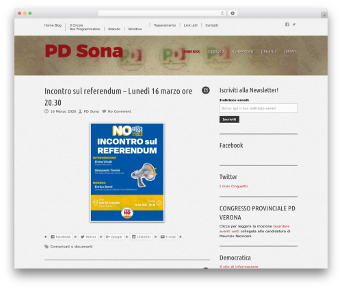The image size is (342, 289).
Task: Select IL CIRCOLO in header banner navigation
Action: click(x=215, y=51)
